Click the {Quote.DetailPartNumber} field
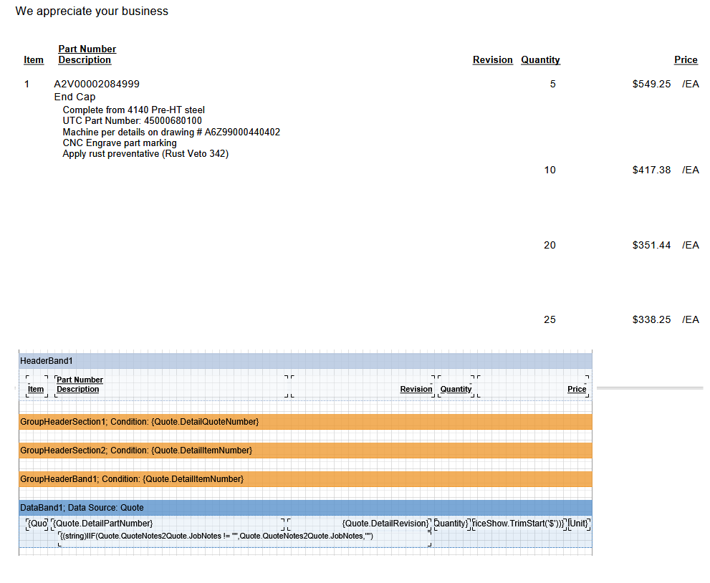This screenshot has height=583, width=710. click(x=104, y=524)
